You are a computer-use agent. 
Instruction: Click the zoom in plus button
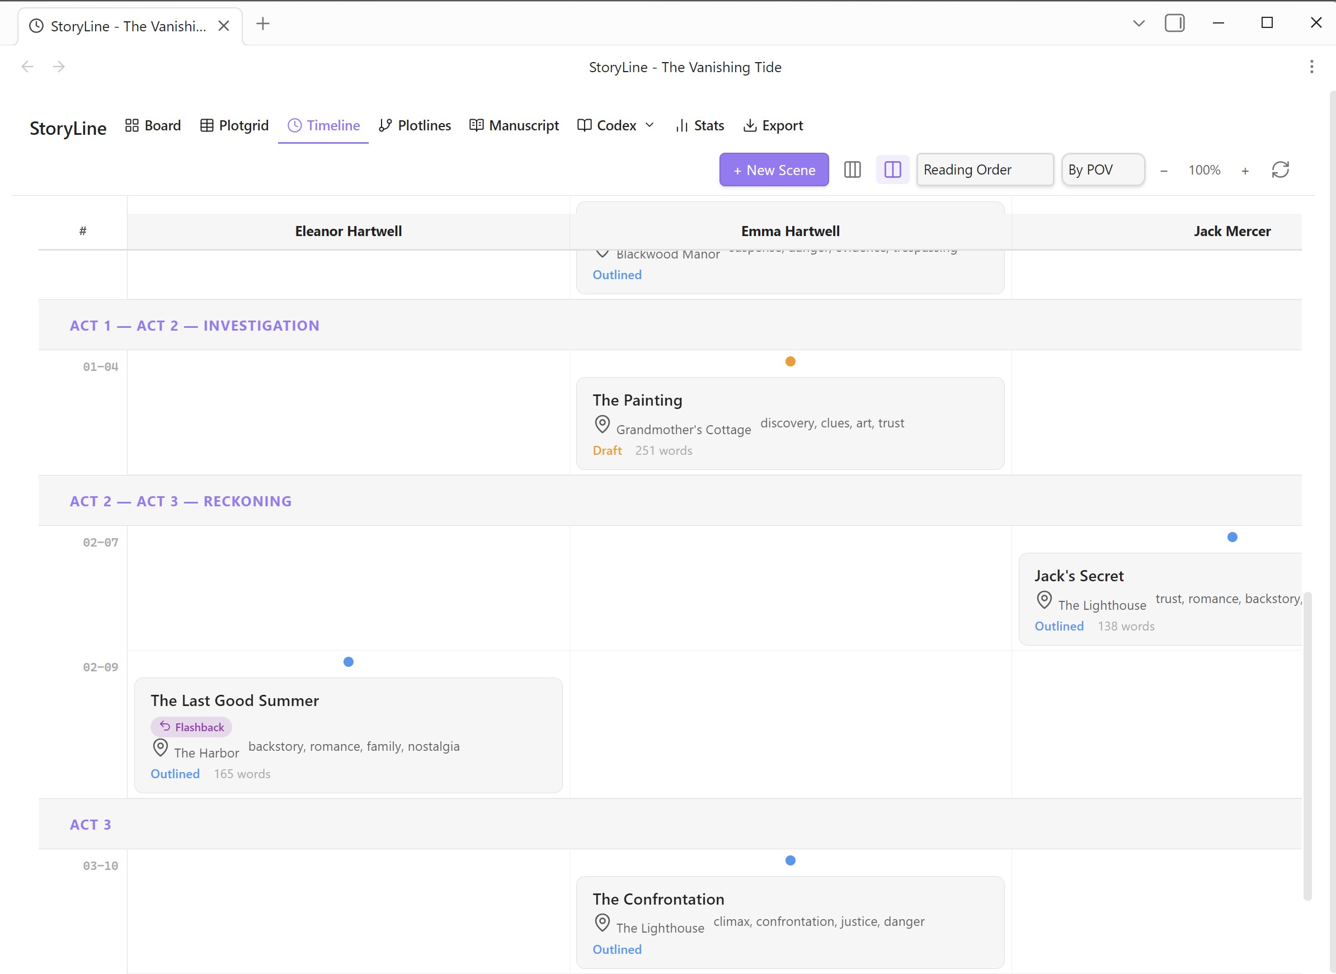click(x=1245, y=171)
